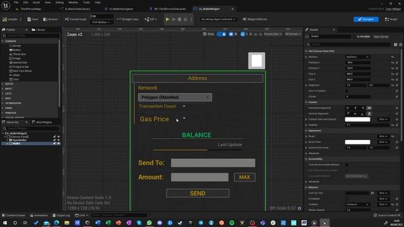Click the Content Color and Opacity swatch
Screen dimensions: 404x227
357,119
